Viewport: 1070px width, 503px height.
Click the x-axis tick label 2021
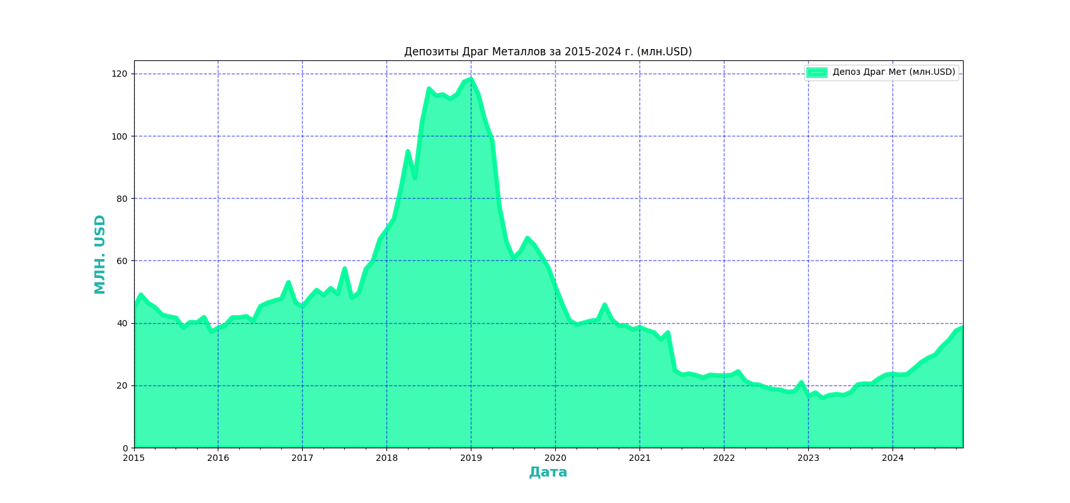(x=639, y=458)
